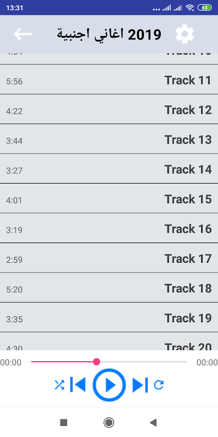218x437 pixels.
Task: Tap Android recent apps square button
Action: coord(64,422)
